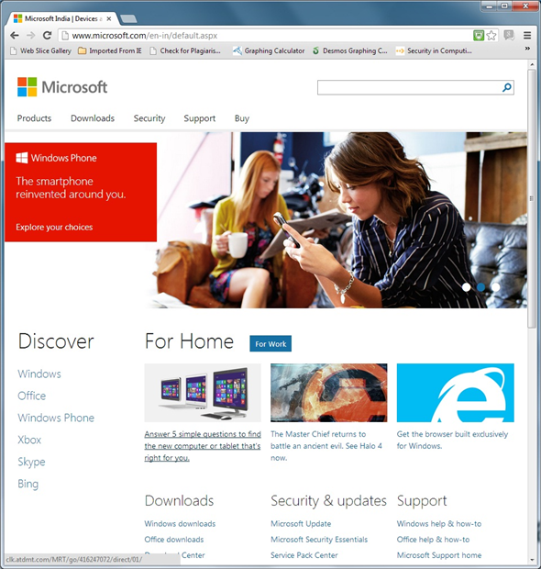
Task: Maximize the browser window
Action: coord(504,6)
